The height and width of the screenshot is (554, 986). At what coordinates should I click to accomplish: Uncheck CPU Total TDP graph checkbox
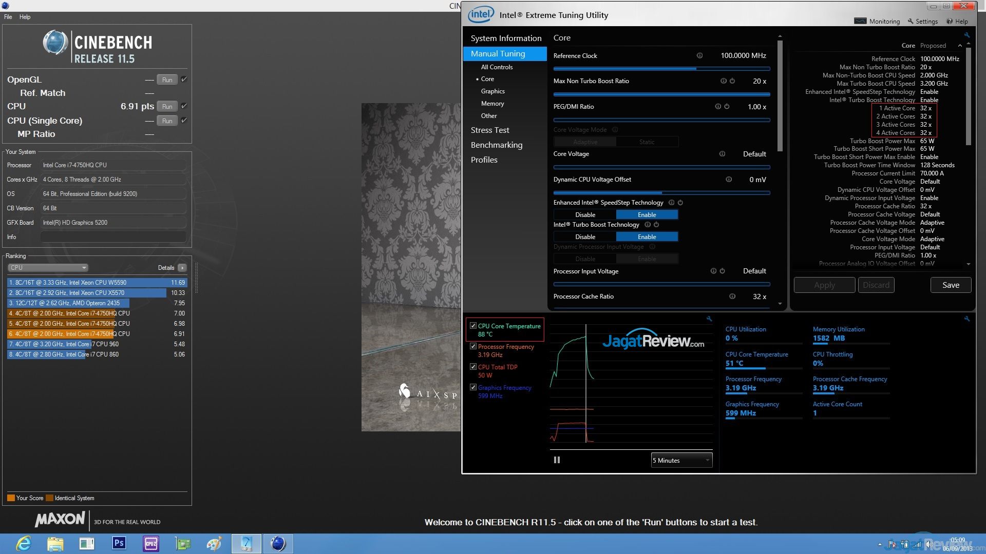pos(473,367)
